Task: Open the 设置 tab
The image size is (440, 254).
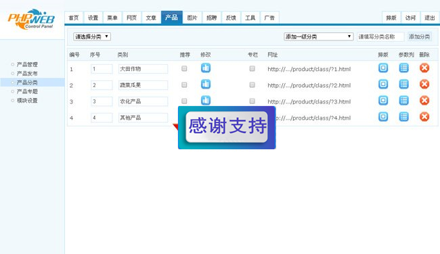Action: 93,18
